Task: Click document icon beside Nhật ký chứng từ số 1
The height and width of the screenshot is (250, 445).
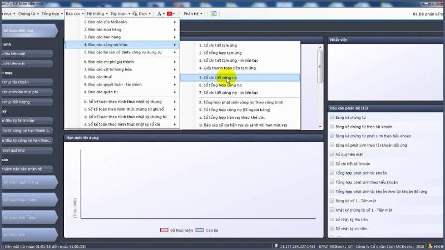Action: tap(332, 210)
